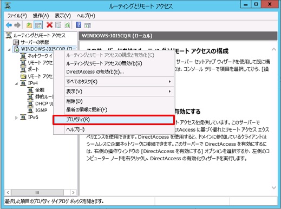Click the リモート アクセス folder icon
This screenshot has width=281, height=209.
23,76
